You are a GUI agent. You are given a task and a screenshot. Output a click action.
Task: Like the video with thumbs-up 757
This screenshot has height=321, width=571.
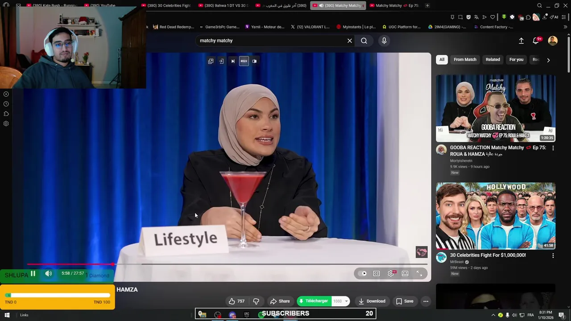click(236, 301)
